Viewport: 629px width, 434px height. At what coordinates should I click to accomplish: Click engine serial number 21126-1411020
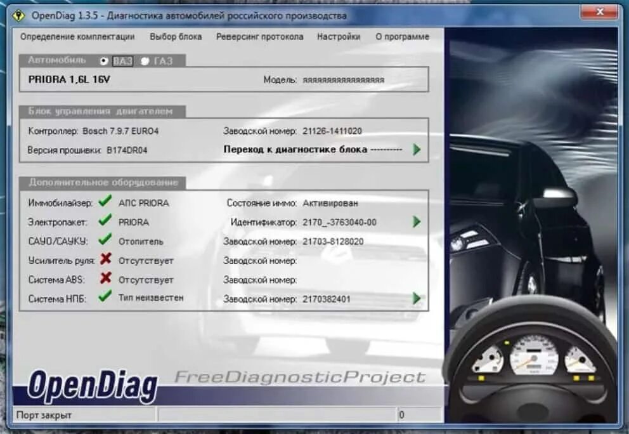(x=332, y=131)
